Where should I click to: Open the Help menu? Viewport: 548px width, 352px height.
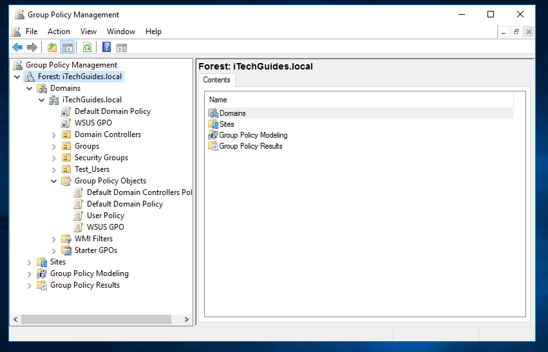[x=153, y=32]
